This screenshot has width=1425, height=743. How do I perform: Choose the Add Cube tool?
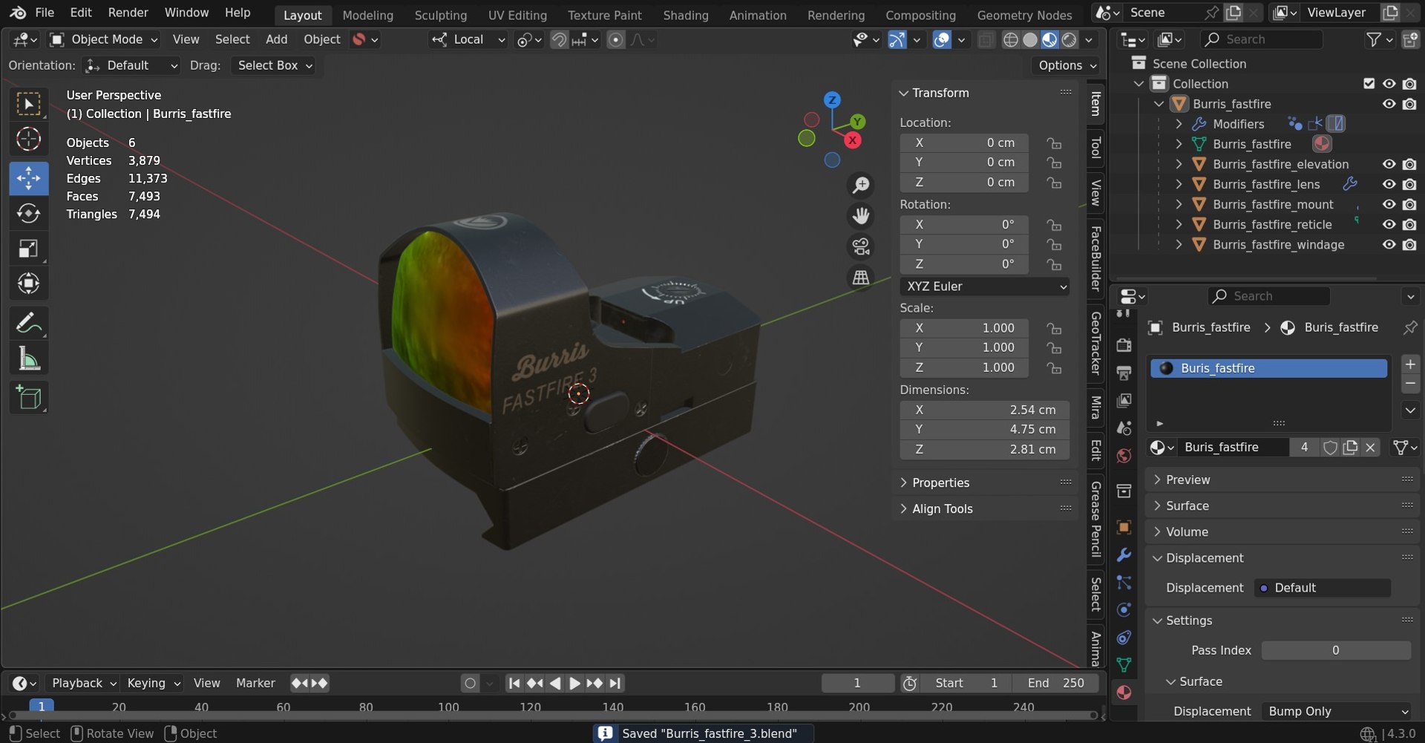tap(28, 398)
